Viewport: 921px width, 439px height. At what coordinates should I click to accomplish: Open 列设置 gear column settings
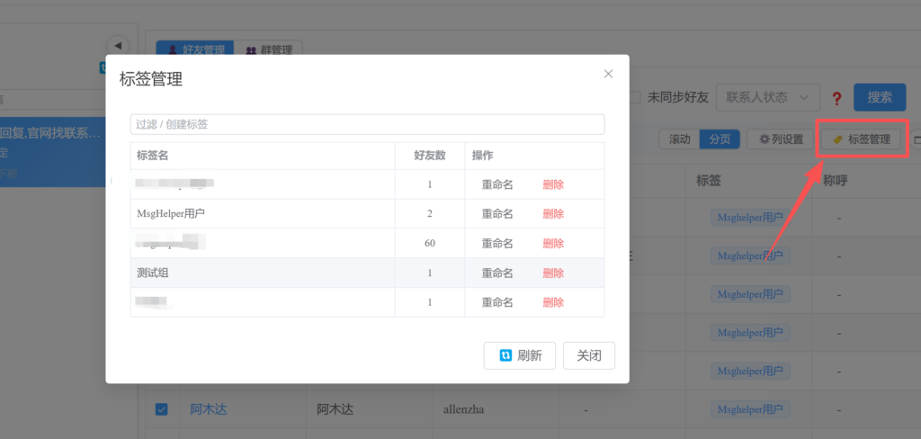tap(780, 139)
